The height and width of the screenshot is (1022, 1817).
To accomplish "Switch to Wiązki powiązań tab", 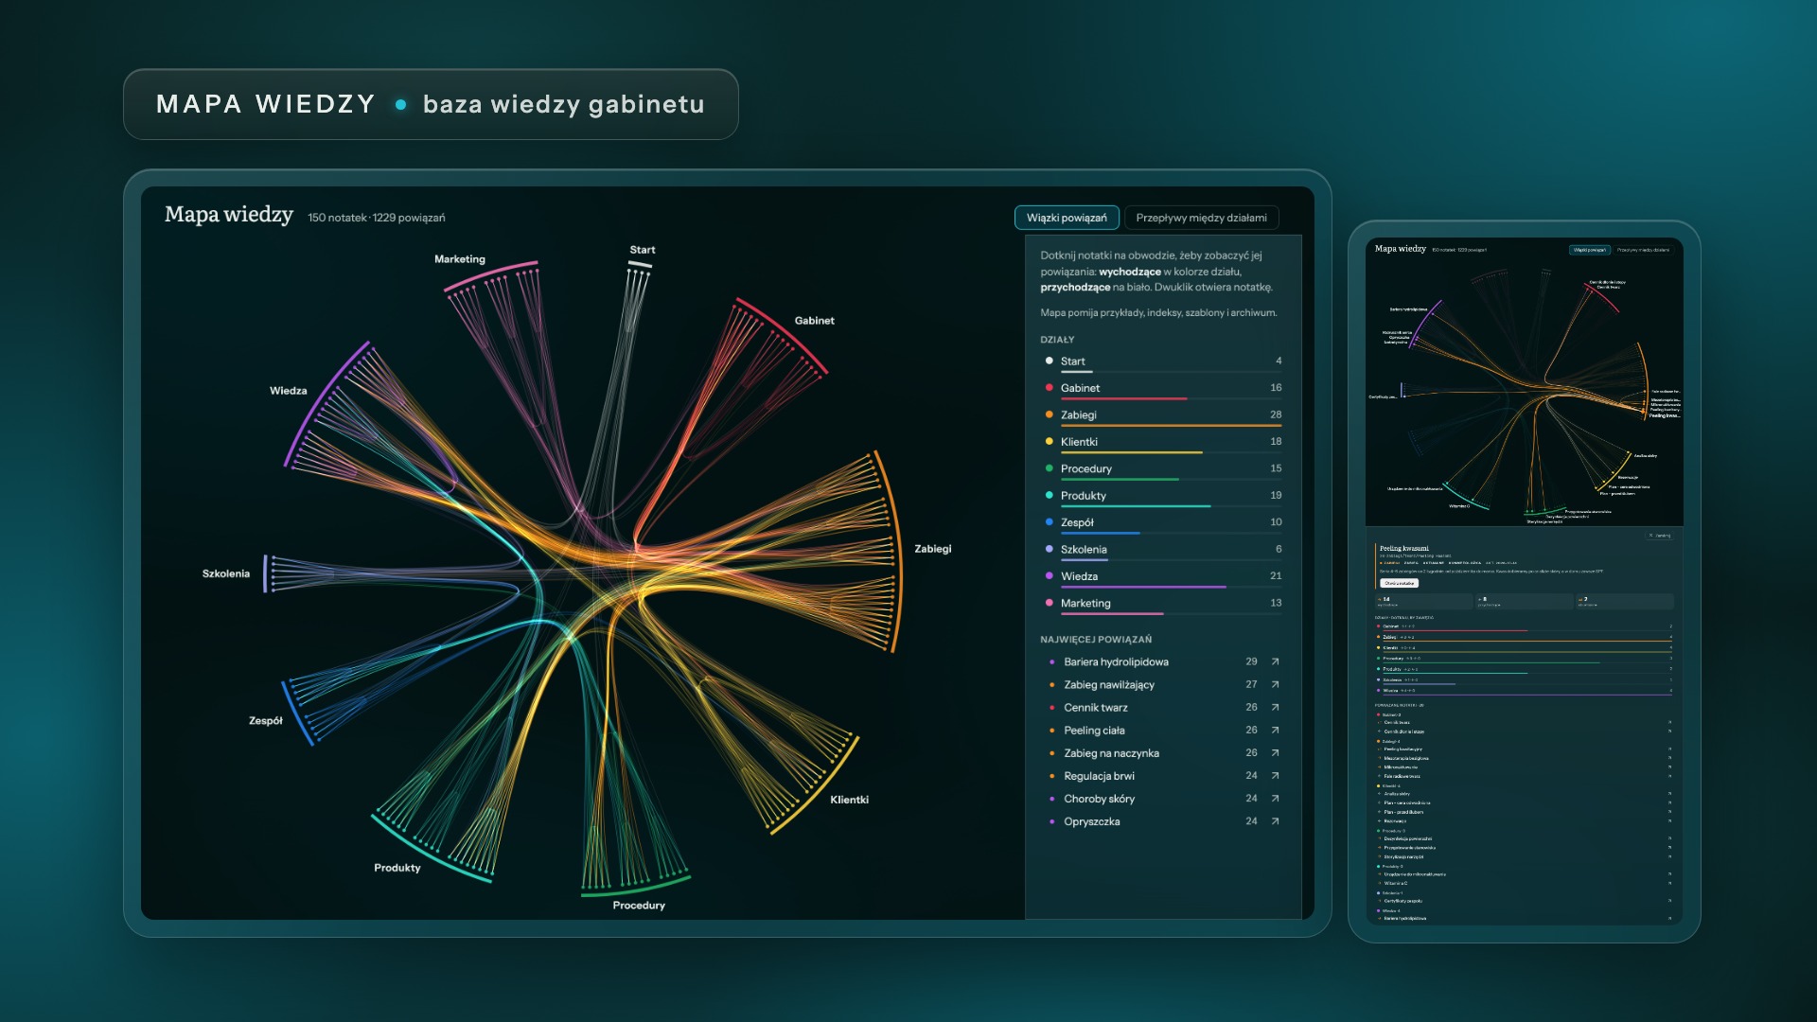I will point(1067,218).
